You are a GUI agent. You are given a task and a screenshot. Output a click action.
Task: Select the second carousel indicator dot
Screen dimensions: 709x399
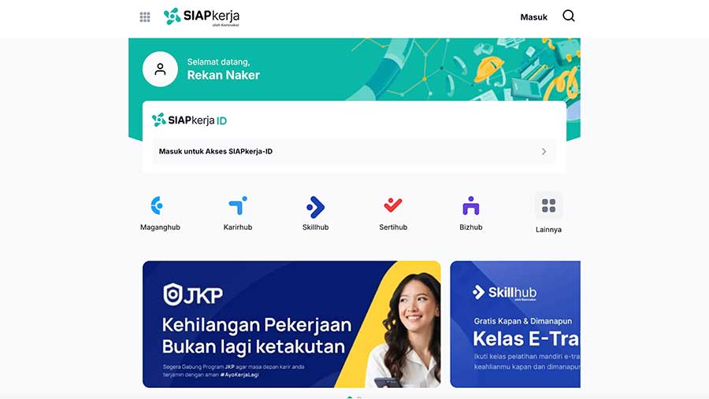pos(359,397)
